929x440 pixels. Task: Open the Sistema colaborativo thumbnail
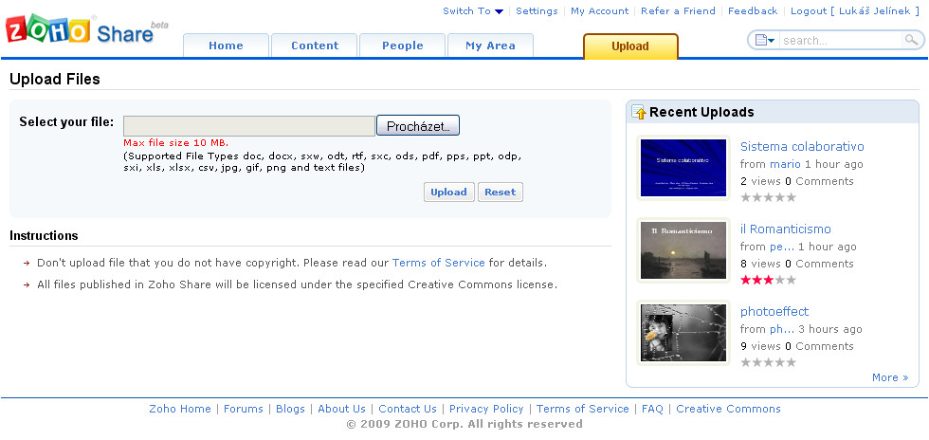tap(683, 168)
